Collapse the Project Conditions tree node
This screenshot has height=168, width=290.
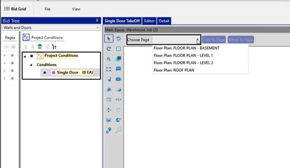pos(25,56)
